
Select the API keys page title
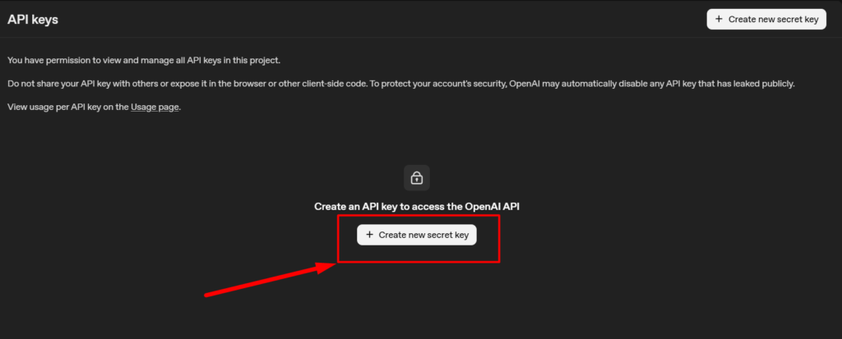[33, 20]
